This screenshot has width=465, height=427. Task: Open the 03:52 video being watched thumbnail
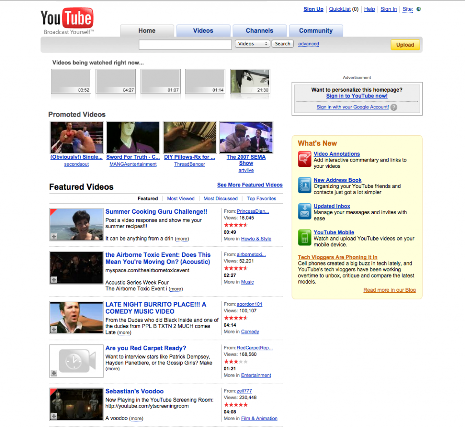point(71,81)
